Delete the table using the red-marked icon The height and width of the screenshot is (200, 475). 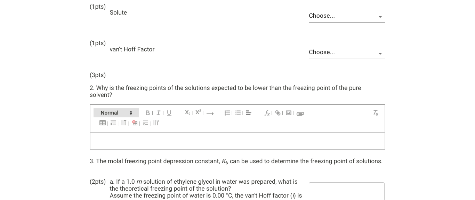coord(135,123)
